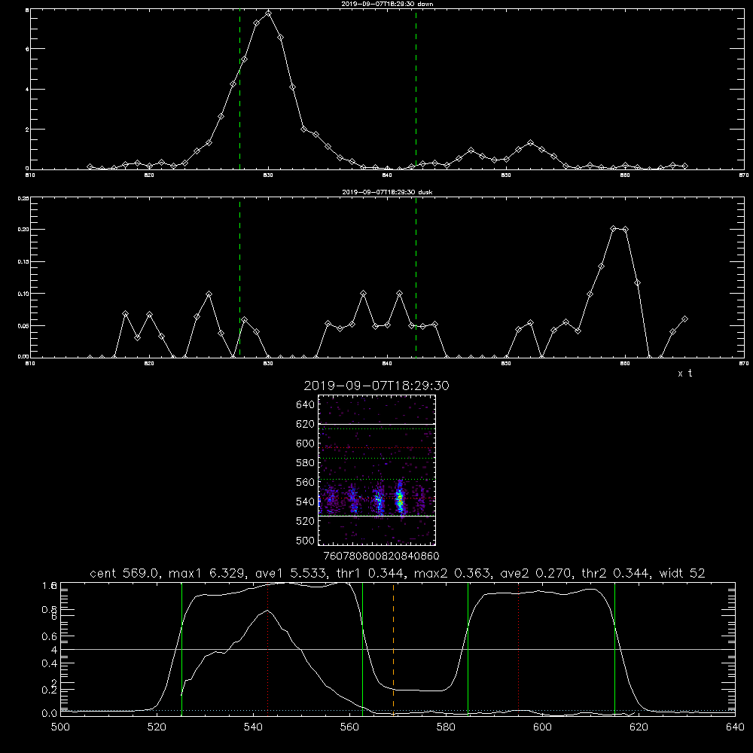Screen dimensions: 753x753
Task: Click the '540' x-axis label of the bottom plot
Action: [x=253, y=727]
